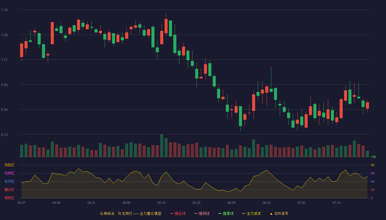
Task: Click the pink dashed 强弱线 legend marker
Action: point(196,213)
